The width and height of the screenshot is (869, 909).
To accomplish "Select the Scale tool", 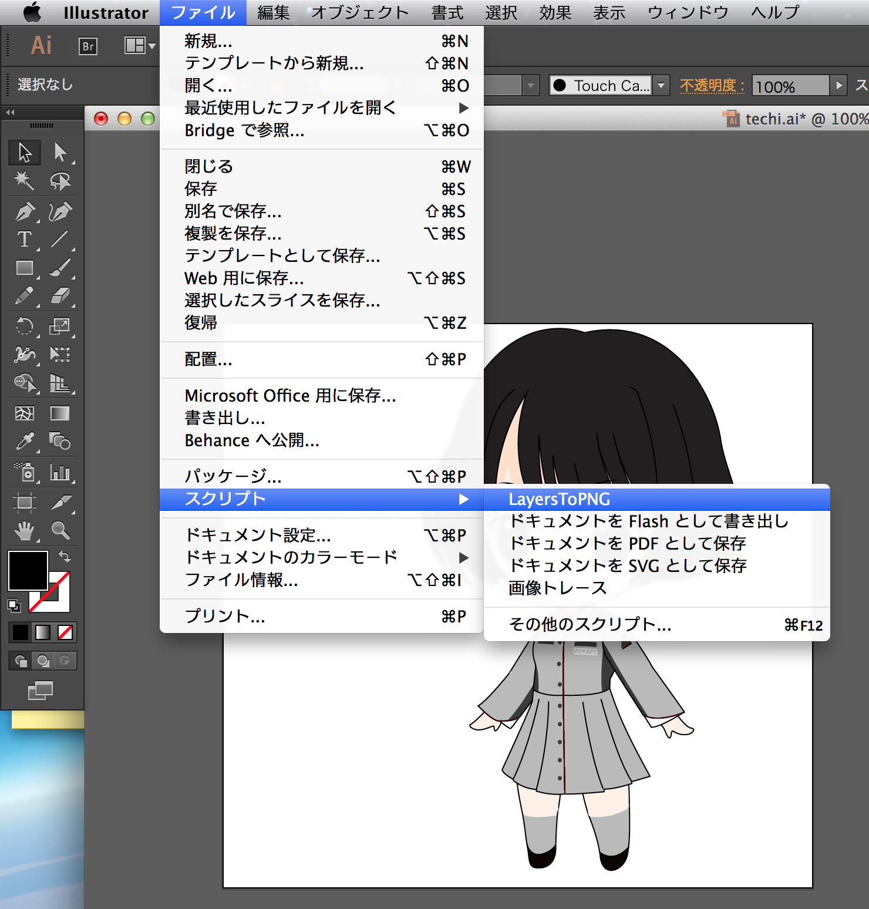I will (60, 326).
